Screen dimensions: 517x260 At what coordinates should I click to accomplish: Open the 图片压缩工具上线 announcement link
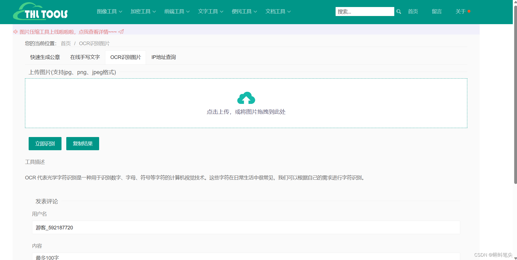(x=68, y=32)
